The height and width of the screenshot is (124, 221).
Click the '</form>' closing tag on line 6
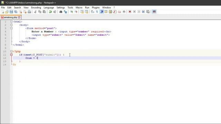coord(31,38)
